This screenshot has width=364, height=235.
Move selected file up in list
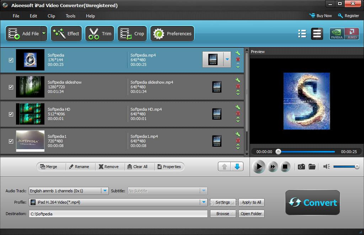pos(224,167)
